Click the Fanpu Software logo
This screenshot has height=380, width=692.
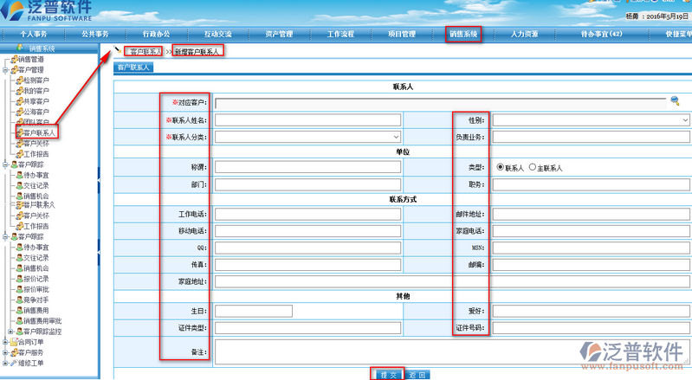tap(47, 10)
